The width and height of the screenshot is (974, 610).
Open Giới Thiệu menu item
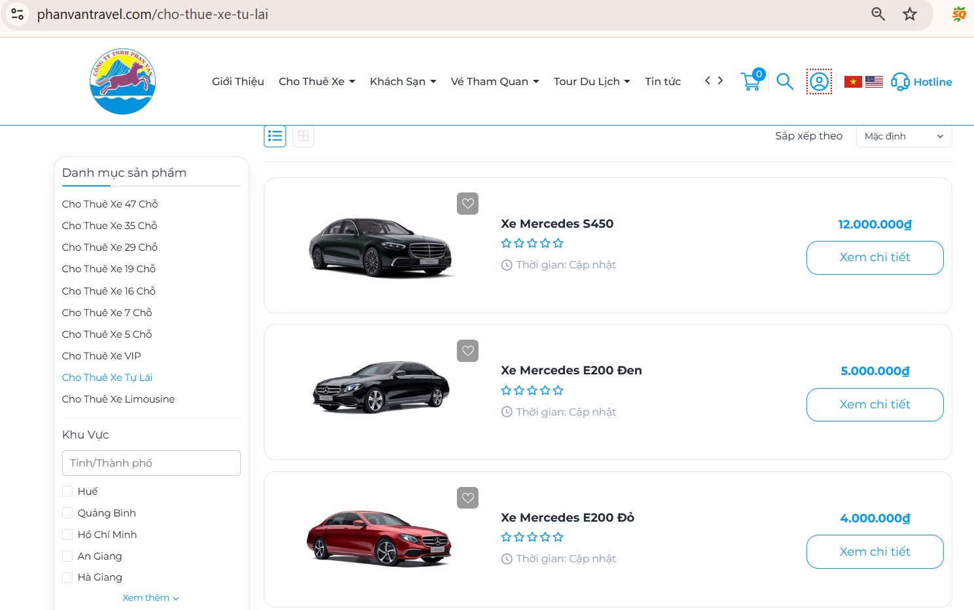(238, 81)
